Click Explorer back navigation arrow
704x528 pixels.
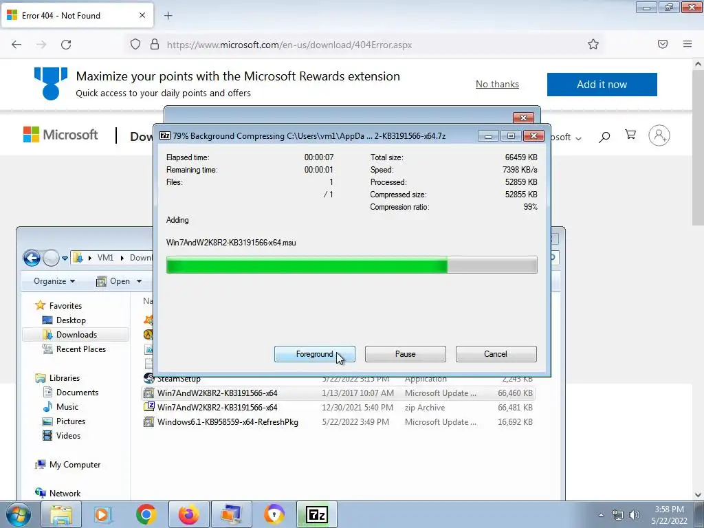pos(32,258)
